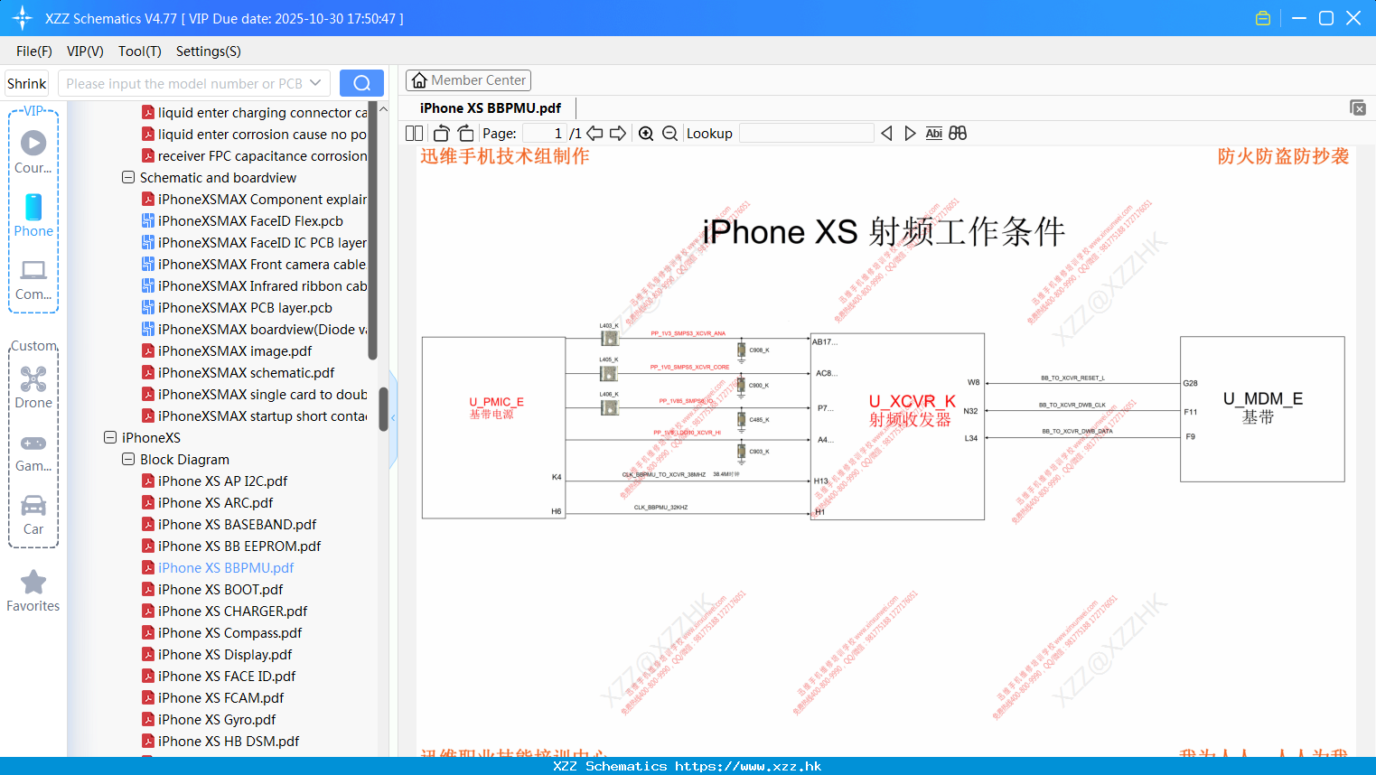This screenshot has height=775, width=1376.
Task: Open the Game console category
Action: 33,453
